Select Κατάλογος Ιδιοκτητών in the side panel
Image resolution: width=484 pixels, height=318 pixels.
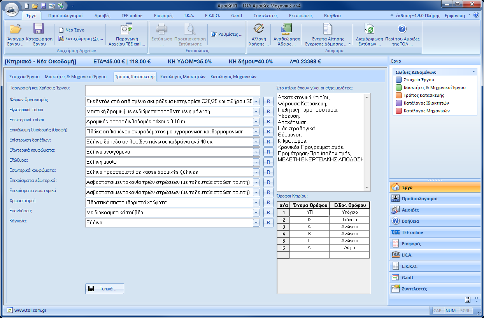422,103
